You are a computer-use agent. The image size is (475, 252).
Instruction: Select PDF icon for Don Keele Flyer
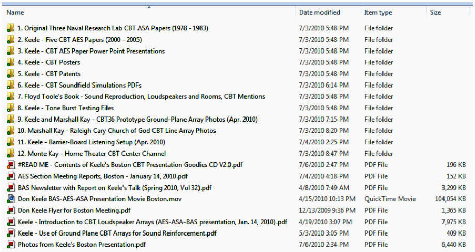(x=11, y=210)
